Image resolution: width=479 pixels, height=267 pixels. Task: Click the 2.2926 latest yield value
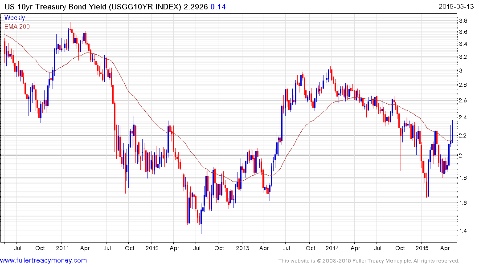point(196,7)
